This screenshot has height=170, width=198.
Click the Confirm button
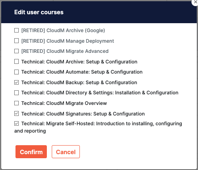click(31, 152)
